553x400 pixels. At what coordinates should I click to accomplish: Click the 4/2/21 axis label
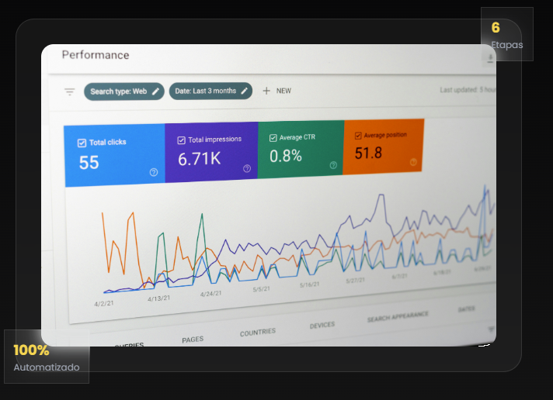click(x=104, y=303)
